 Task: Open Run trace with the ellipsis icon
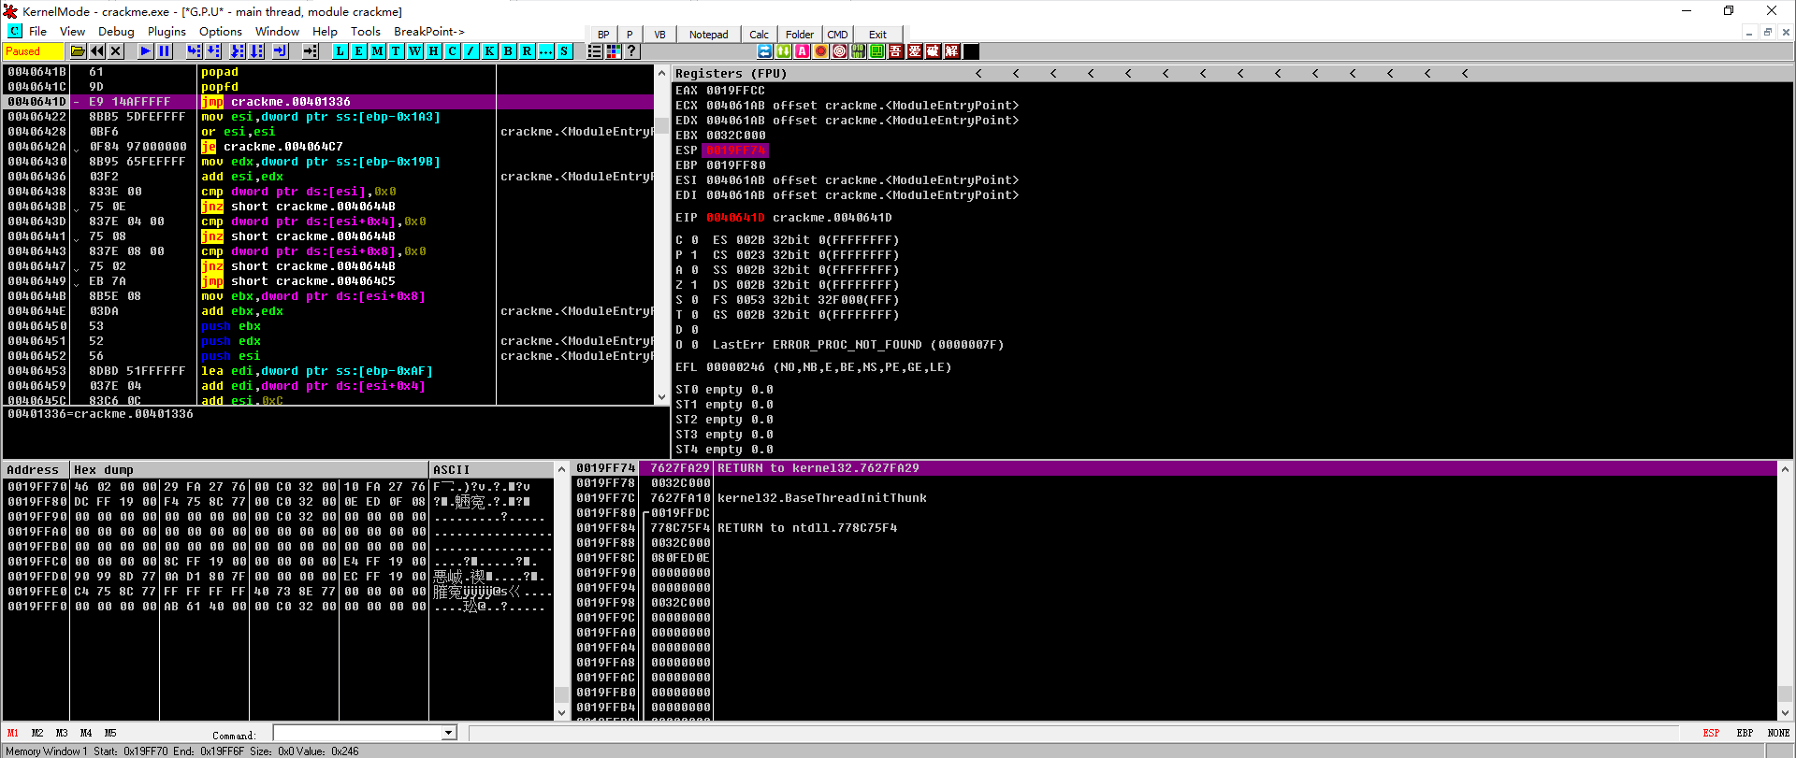pos(546,51)
